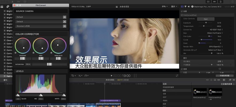Adjust the Exposure slider in inspector
This screenshot has width=236, height=107.
(x=206, y=23)
